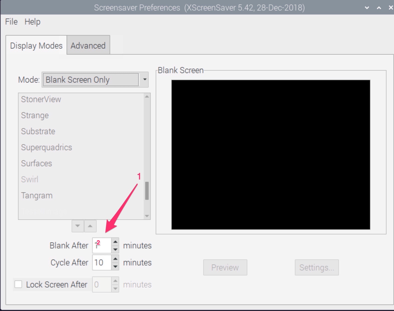The image size is (394, 311).
Task: Click the Settings... button
Action: tap(317, 267)
